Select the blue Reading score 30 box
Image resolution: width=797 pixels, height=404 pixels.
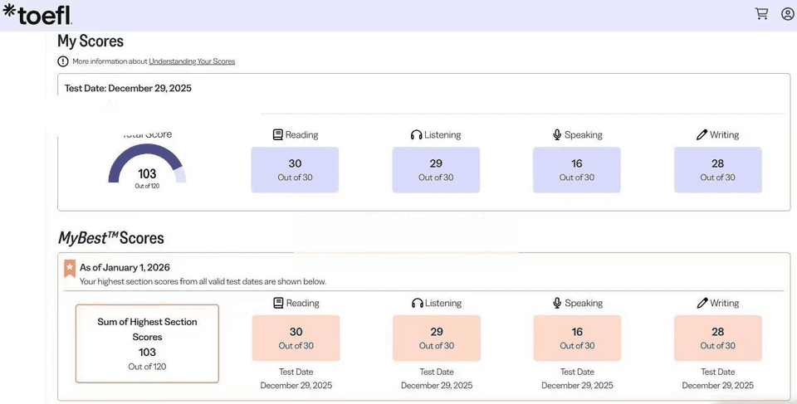[295, 170]
